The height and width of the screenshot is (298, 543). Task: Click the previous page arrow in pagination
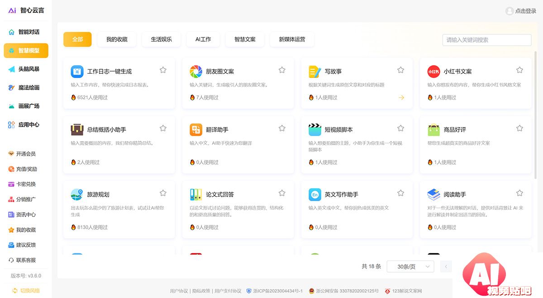[446, 267]
